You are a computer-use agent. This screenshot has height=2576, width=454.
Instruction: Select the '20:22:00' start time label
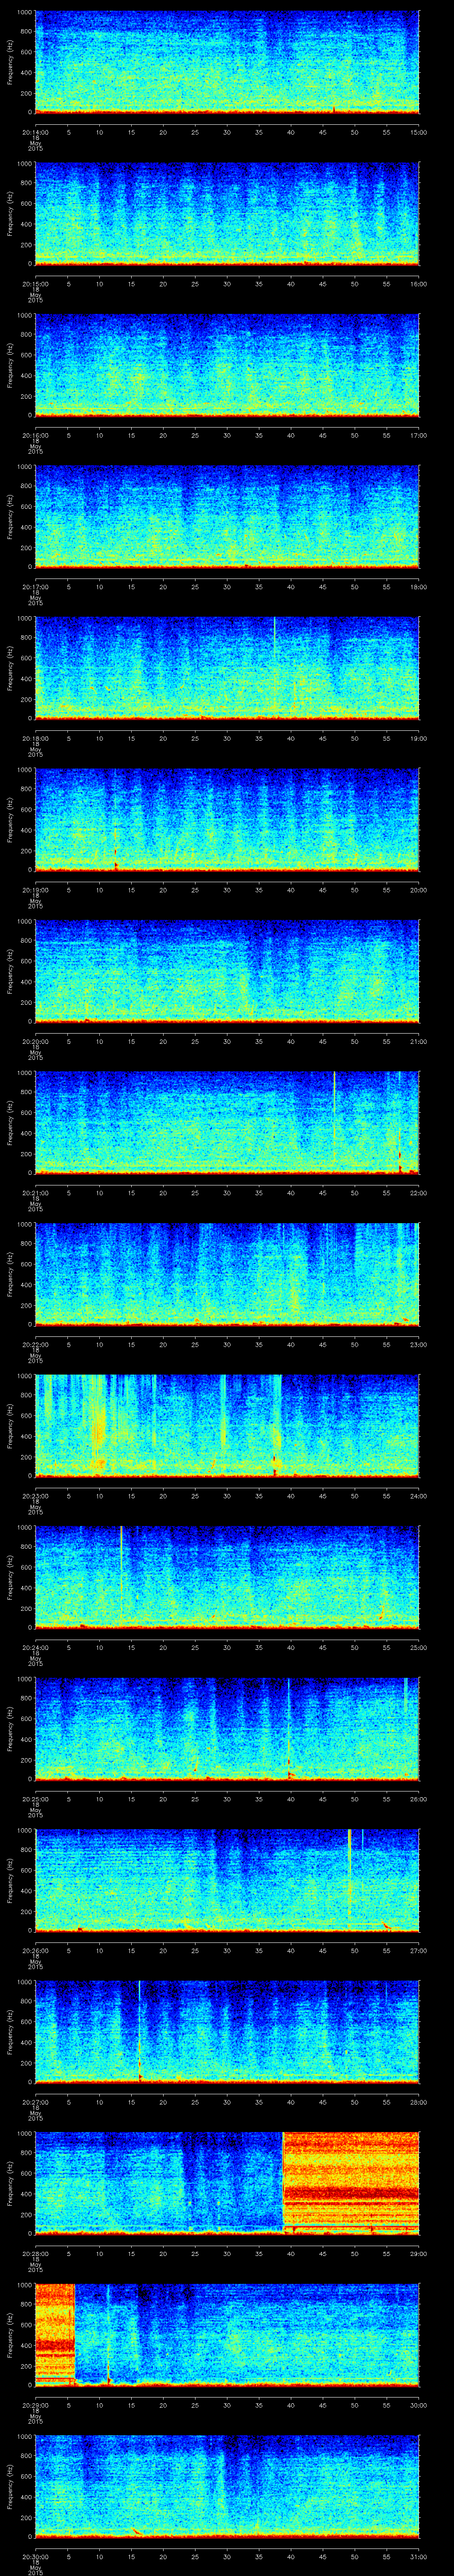click(x=35, y=1345)
